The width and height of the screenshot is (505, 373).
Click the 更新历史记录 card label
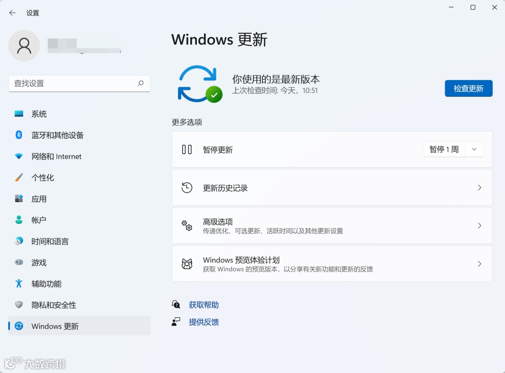pos(225,188)
